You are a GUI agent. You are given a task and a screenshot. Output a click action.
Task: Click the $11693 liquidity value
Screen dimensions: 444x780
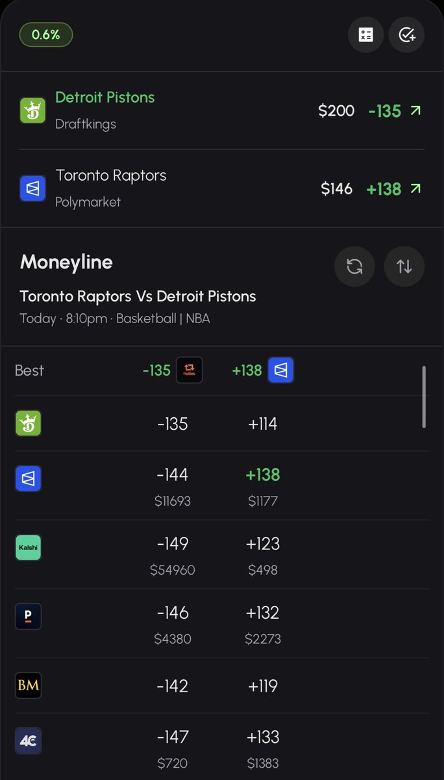pyautogui.click(x=173, y=501)
